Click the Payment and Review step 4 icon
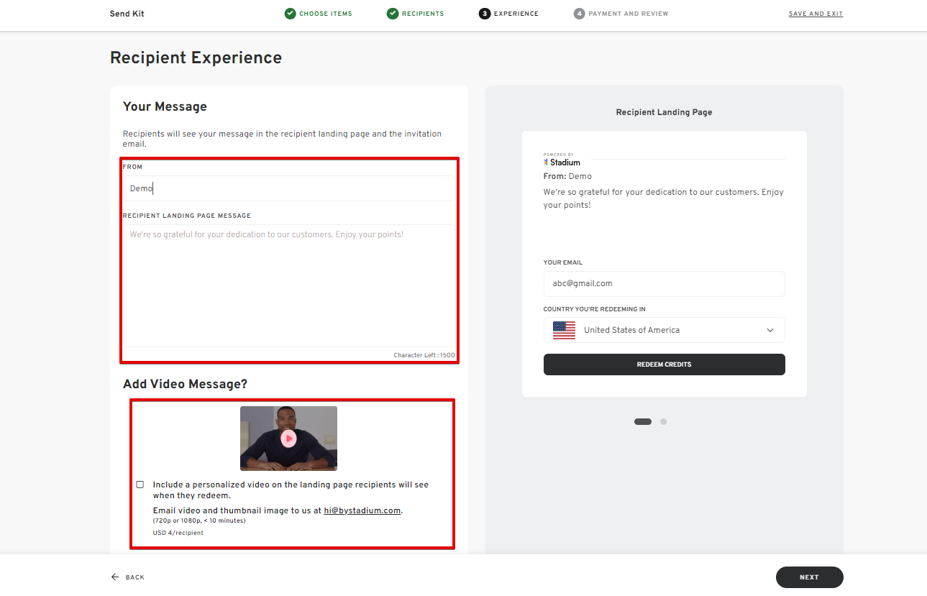927x596 pixels. (579, 14)
